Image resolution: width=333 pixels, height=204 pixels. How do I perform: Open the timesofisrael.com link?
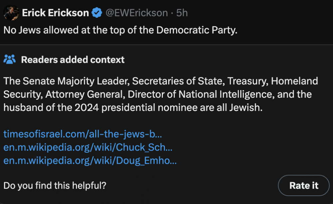pyautogui.click(x=83, y=134)
